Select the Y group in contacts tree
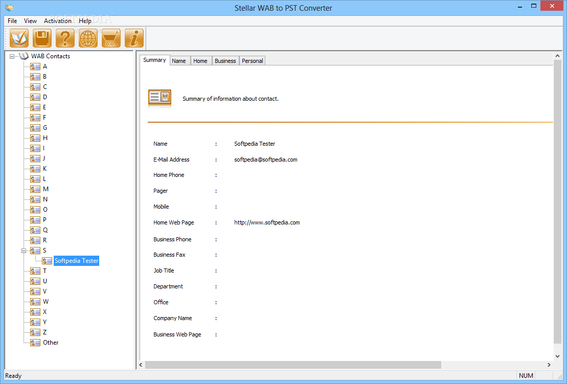 pyautogui.click(x=45, y=322)
